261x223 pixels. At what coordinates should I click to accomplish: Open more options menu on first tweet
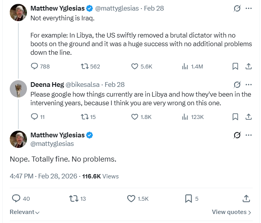click(249, 8)
